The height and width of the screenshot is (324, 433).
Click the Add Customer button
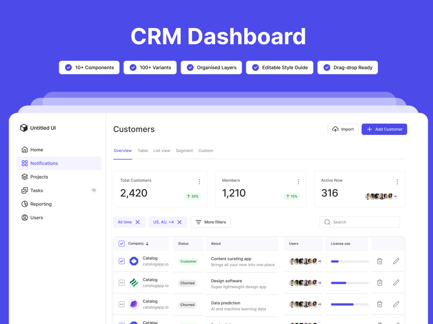[384, 129]
